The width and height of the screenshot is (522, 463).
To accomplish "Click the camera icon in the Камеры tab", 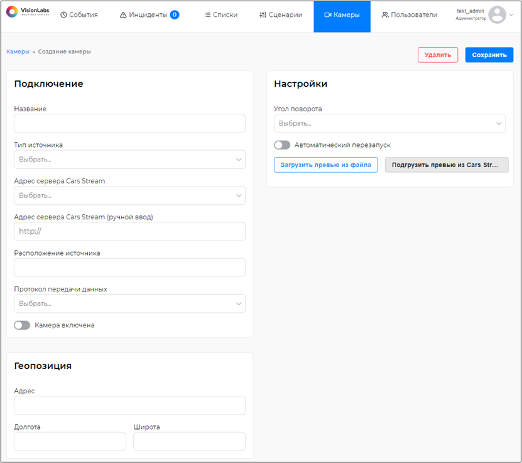I will pos(328,15).
